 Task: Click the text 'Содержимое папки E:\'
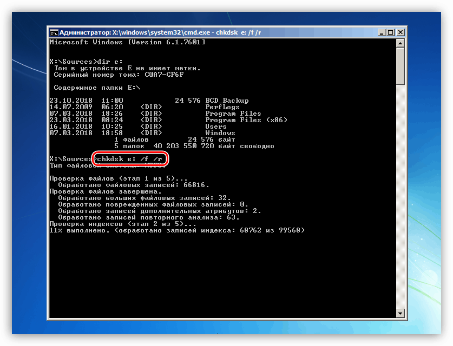coord(97,88)
